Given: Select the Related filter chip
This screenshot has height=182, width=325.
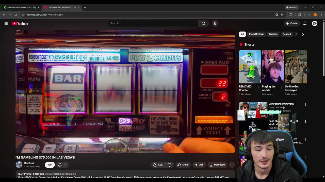Looking at the screenshot, I should pyautogui.click(x=287, y=34).
